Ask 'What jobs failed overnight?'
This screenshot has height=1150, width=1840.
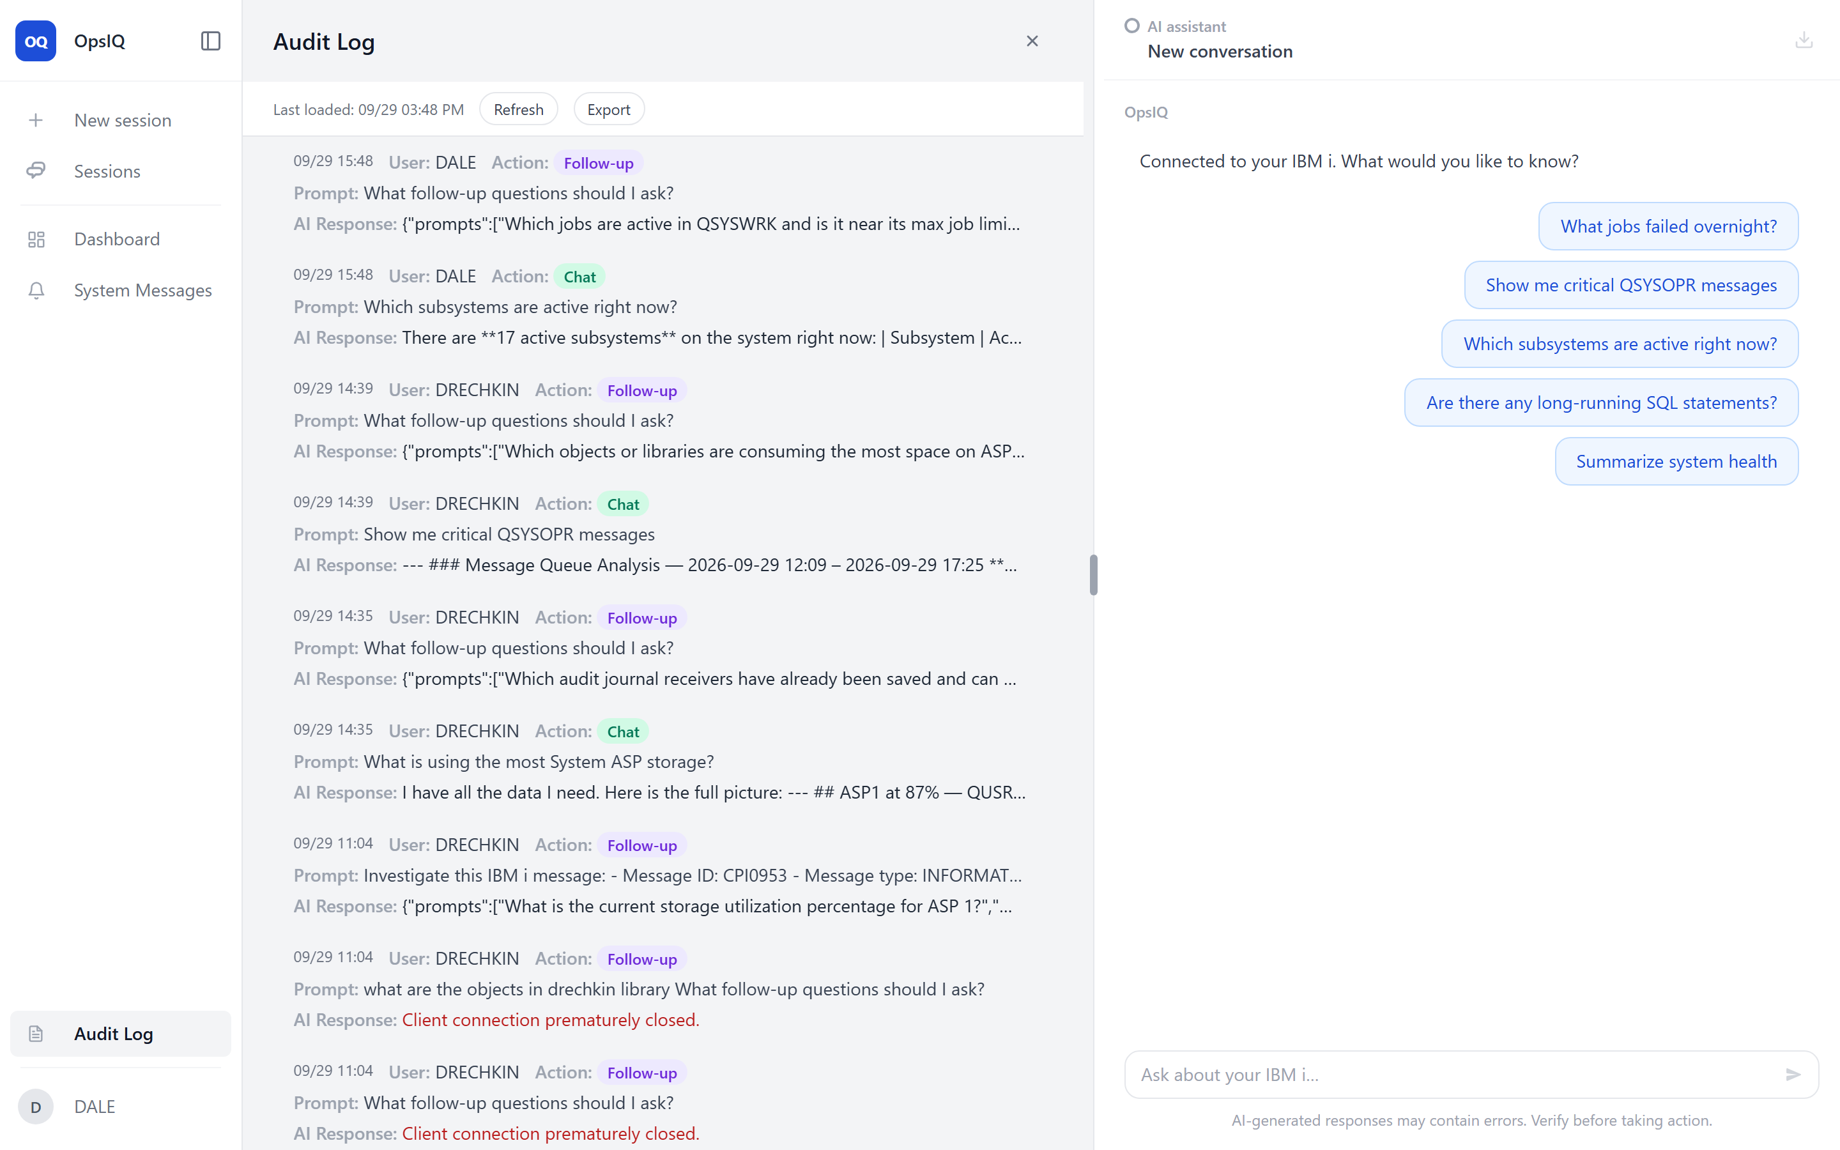[x=1668, y=226]
